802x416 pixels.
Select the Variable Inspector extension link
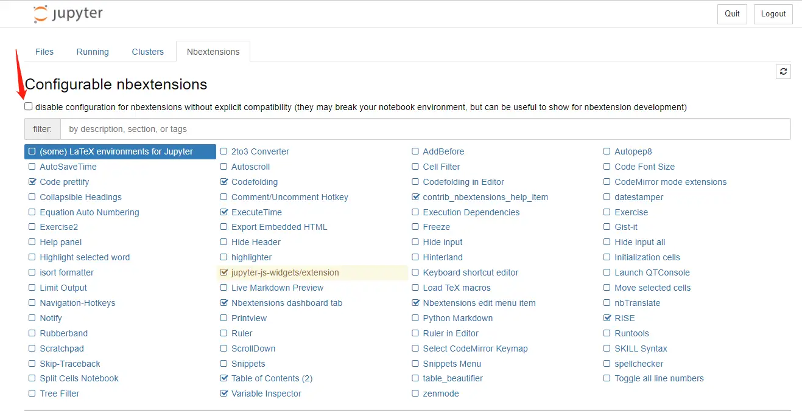(x=266, y=393)
